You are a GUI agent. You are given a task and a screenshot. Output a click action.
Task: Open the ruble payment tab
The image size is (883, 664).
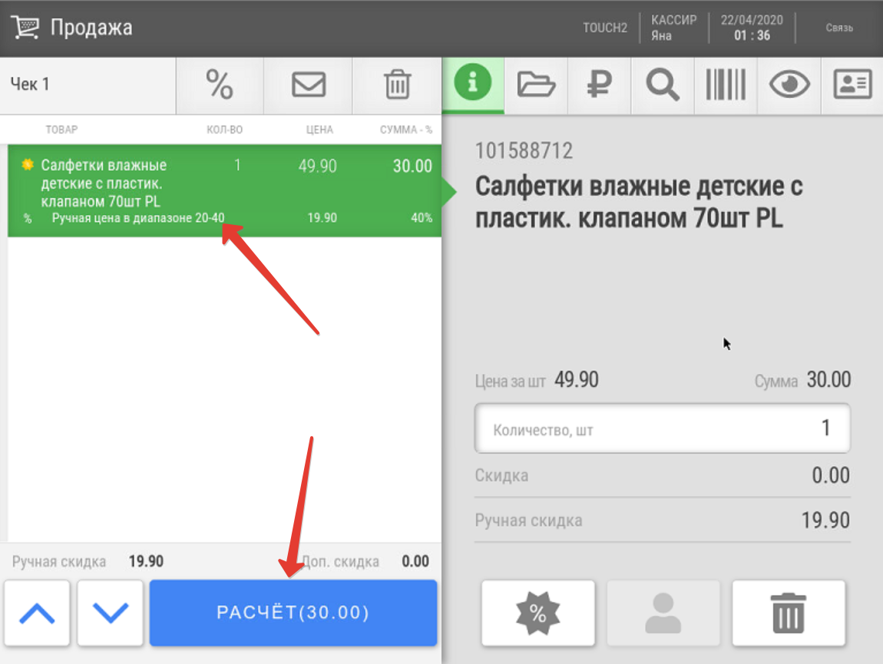click(599, 84)
